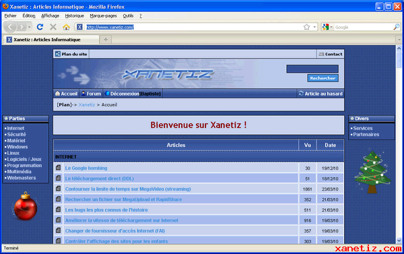Open the Multimédia section
404x254 pixels.
[19, 172]
